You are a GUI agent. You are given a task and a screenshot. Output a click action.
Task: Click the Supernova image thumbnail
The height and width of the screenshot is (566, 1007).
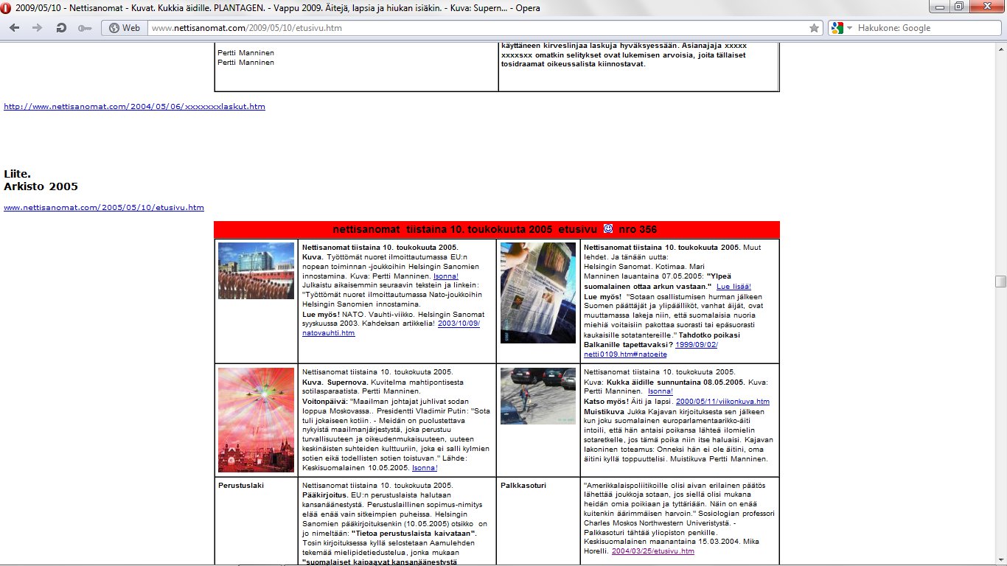pos(256,419)
